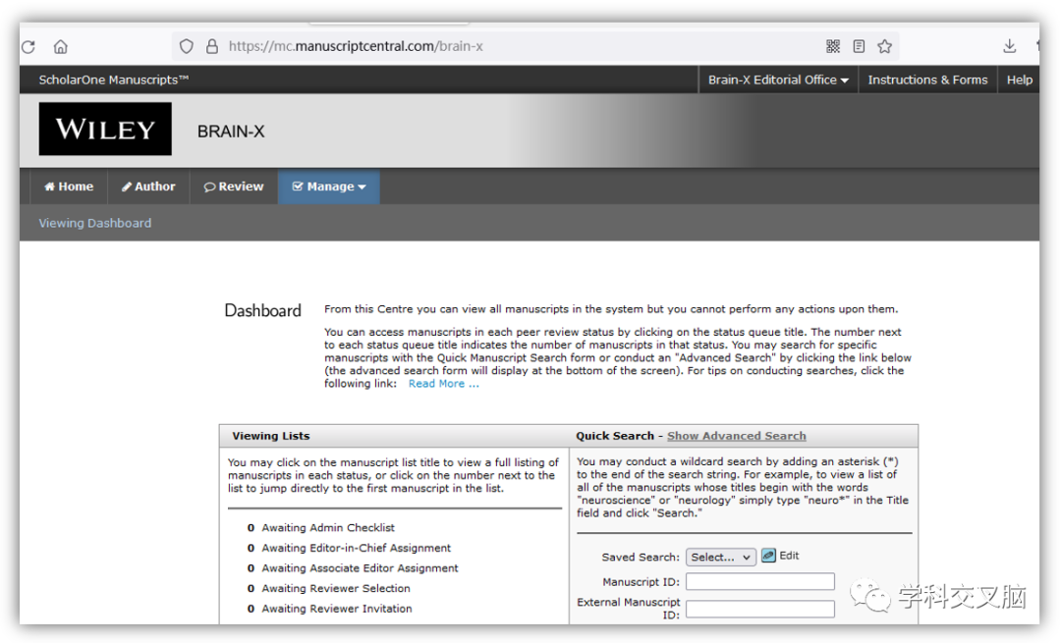This screenshot has height=643, width=1061.
Task: Reload the page with the browser refresh icon
Action: [x=28, y=47]
